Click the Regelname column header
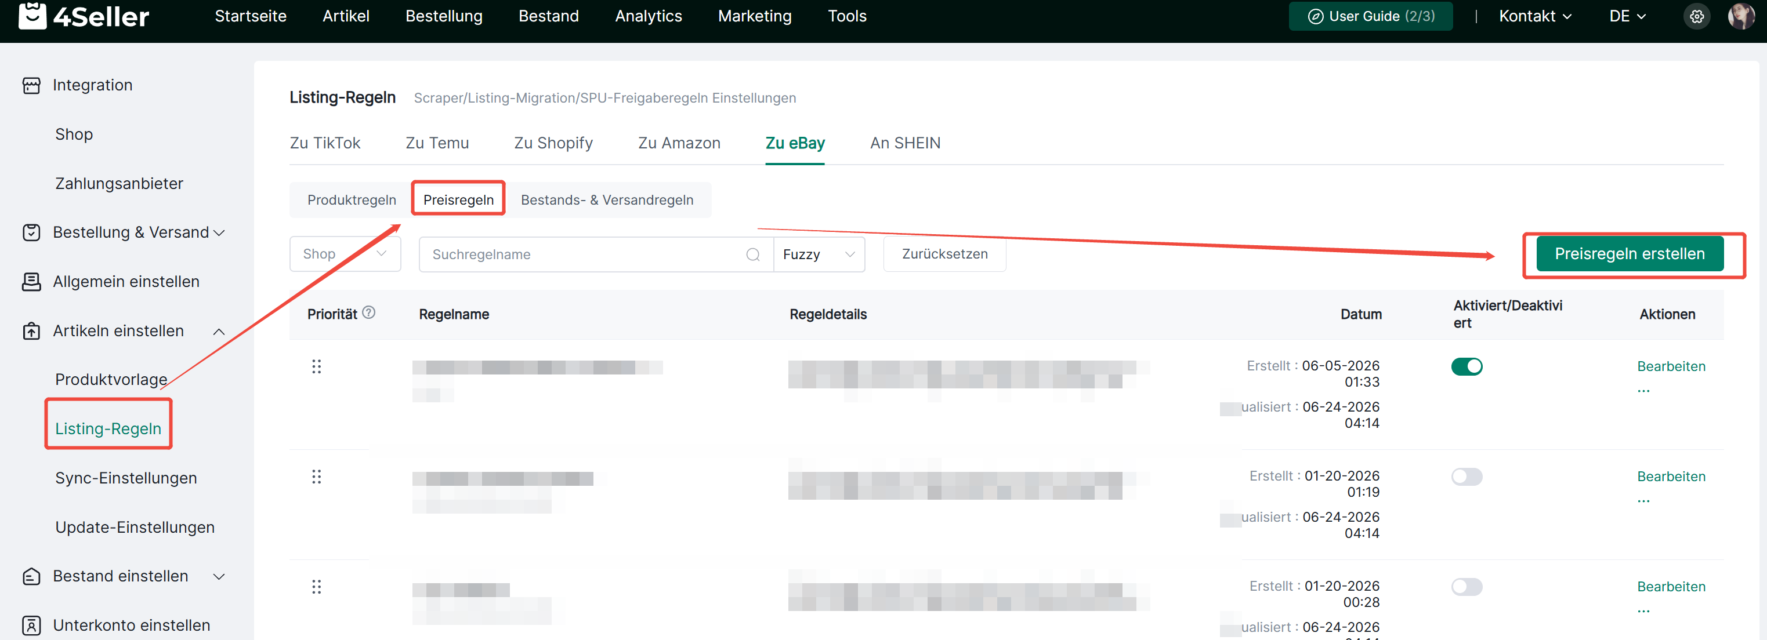Image resolution: width=1767 pixels, height=640 pixels. coord(454,315)
